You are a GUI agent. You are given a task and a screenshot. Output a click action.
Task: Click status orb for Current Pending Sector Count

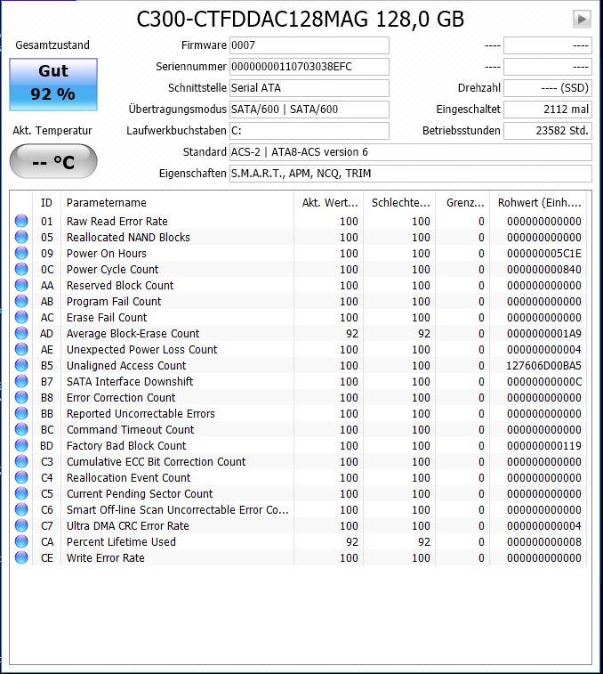click(x=21, y=493)
